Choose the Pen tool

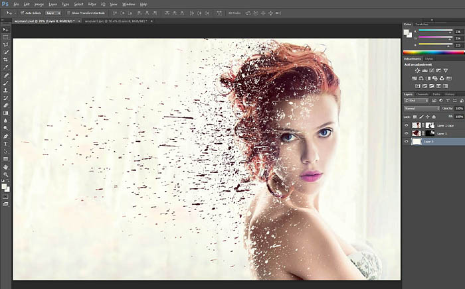tap(6, 136)
